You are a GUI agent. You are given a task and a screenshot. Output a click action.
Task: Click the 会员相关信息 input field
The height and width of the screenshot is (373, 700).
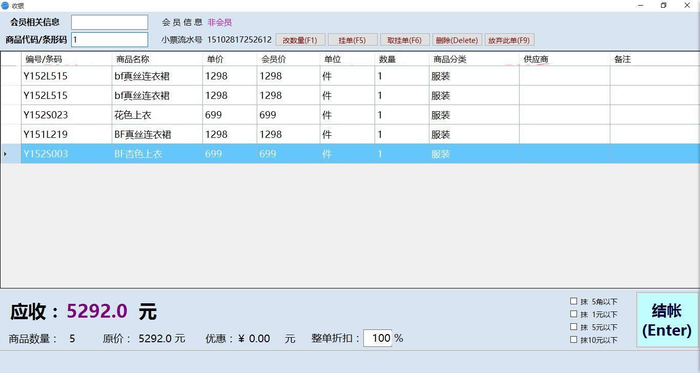click(109, 22)
